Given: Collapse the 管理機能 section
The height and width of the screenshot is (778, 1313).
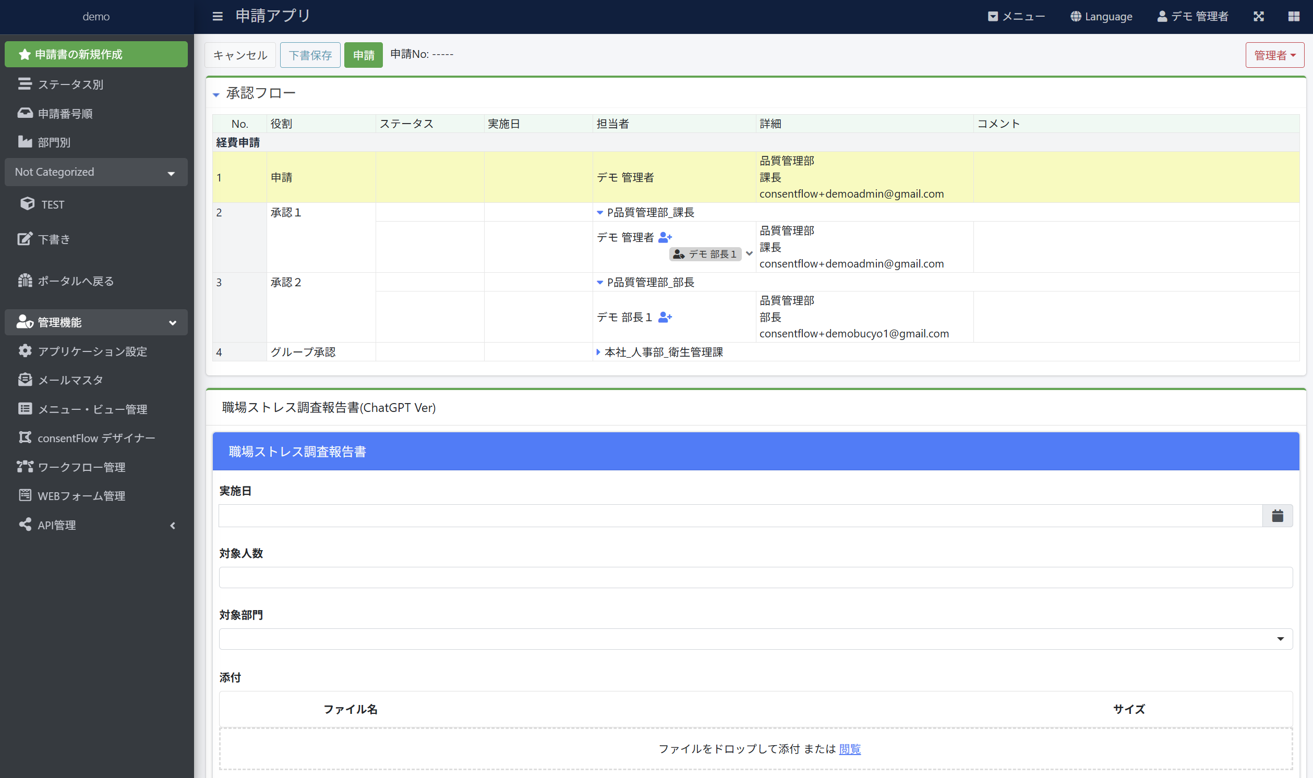Looking at the screenshot, I should pyautogui.click(x=96, y=322).
